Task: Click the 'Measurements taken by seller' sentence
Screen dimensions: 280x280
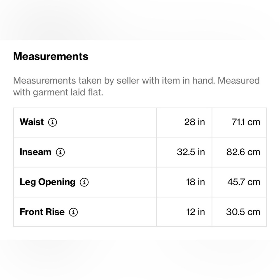Action: coord(136,81)
